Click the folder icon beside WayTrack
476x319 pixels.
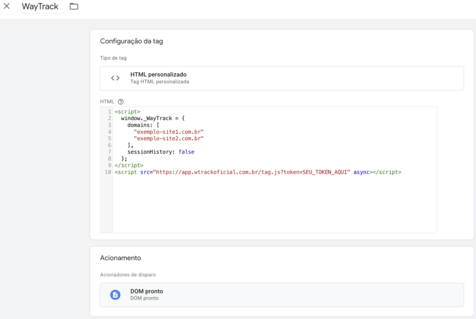(74, 6)
